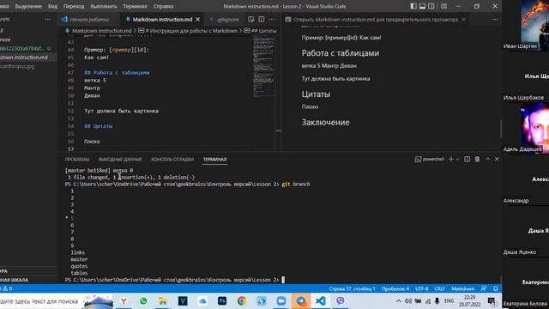Close the Markdown instruction.md editor tab
The image size is (549, 309).
click(x=198, y=20)
